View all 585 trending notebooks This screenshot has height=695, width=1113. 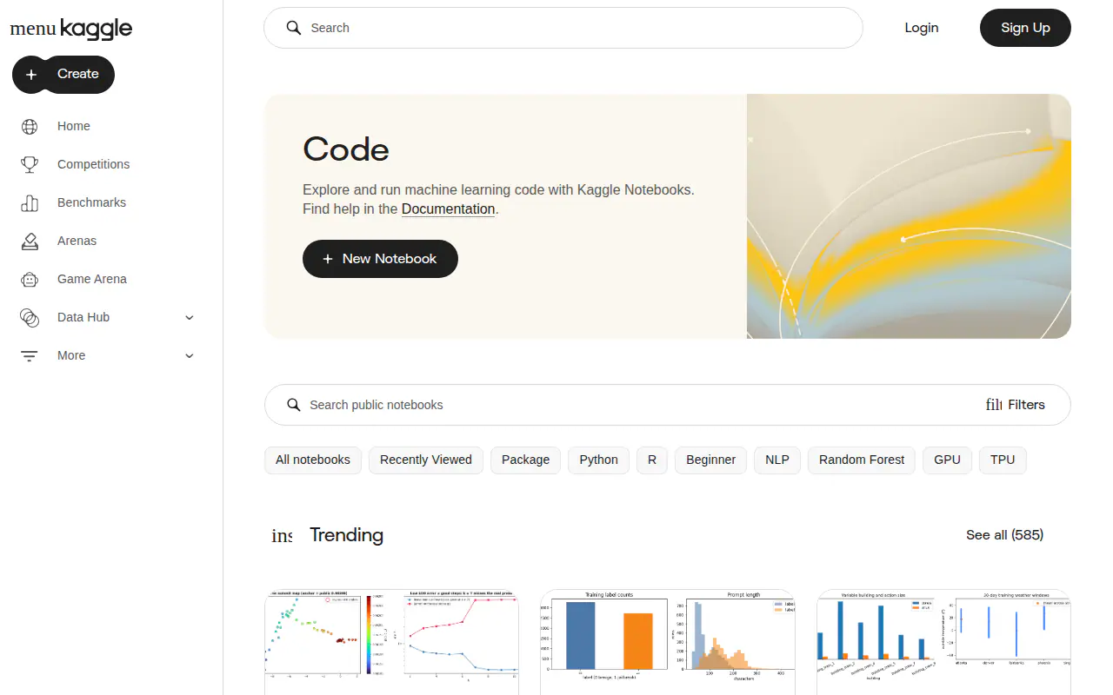(x=1005, y=535)
